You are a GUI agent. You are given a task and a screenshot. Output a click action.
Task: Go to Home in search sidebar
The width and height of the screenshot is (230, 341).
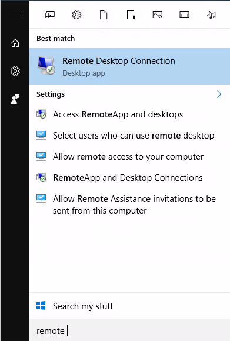(15, 43)
